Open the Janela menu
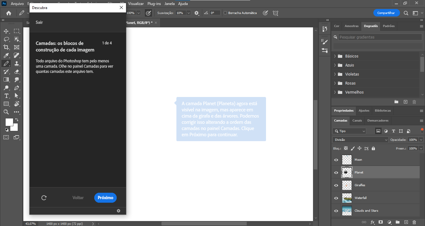 coord(169,4)
